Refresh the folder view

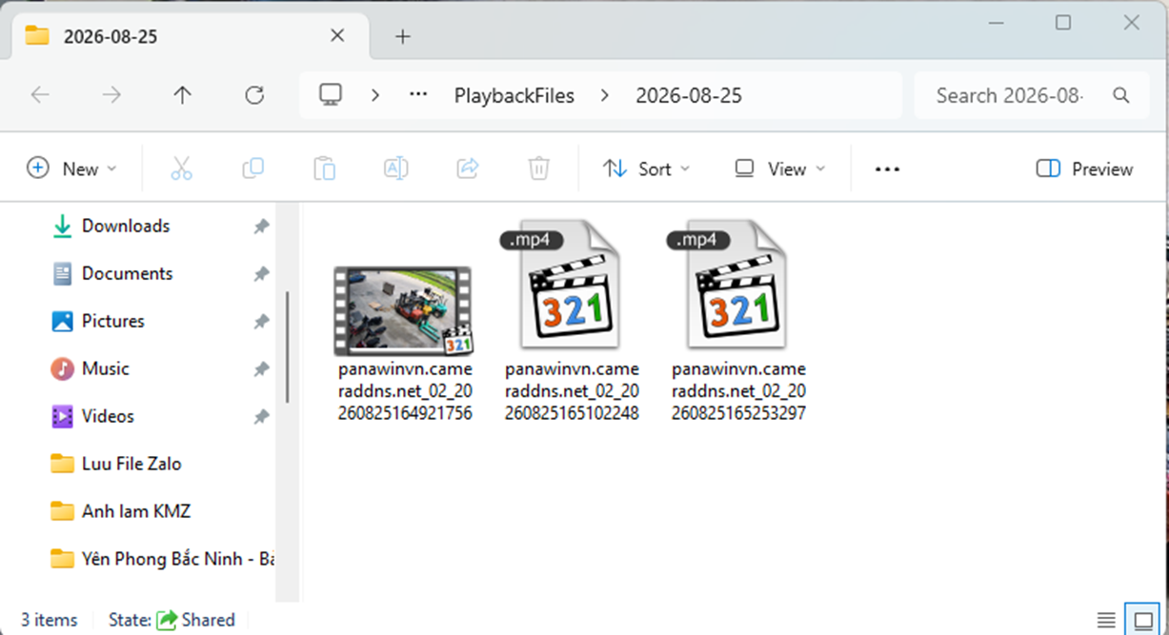(254, 95)
